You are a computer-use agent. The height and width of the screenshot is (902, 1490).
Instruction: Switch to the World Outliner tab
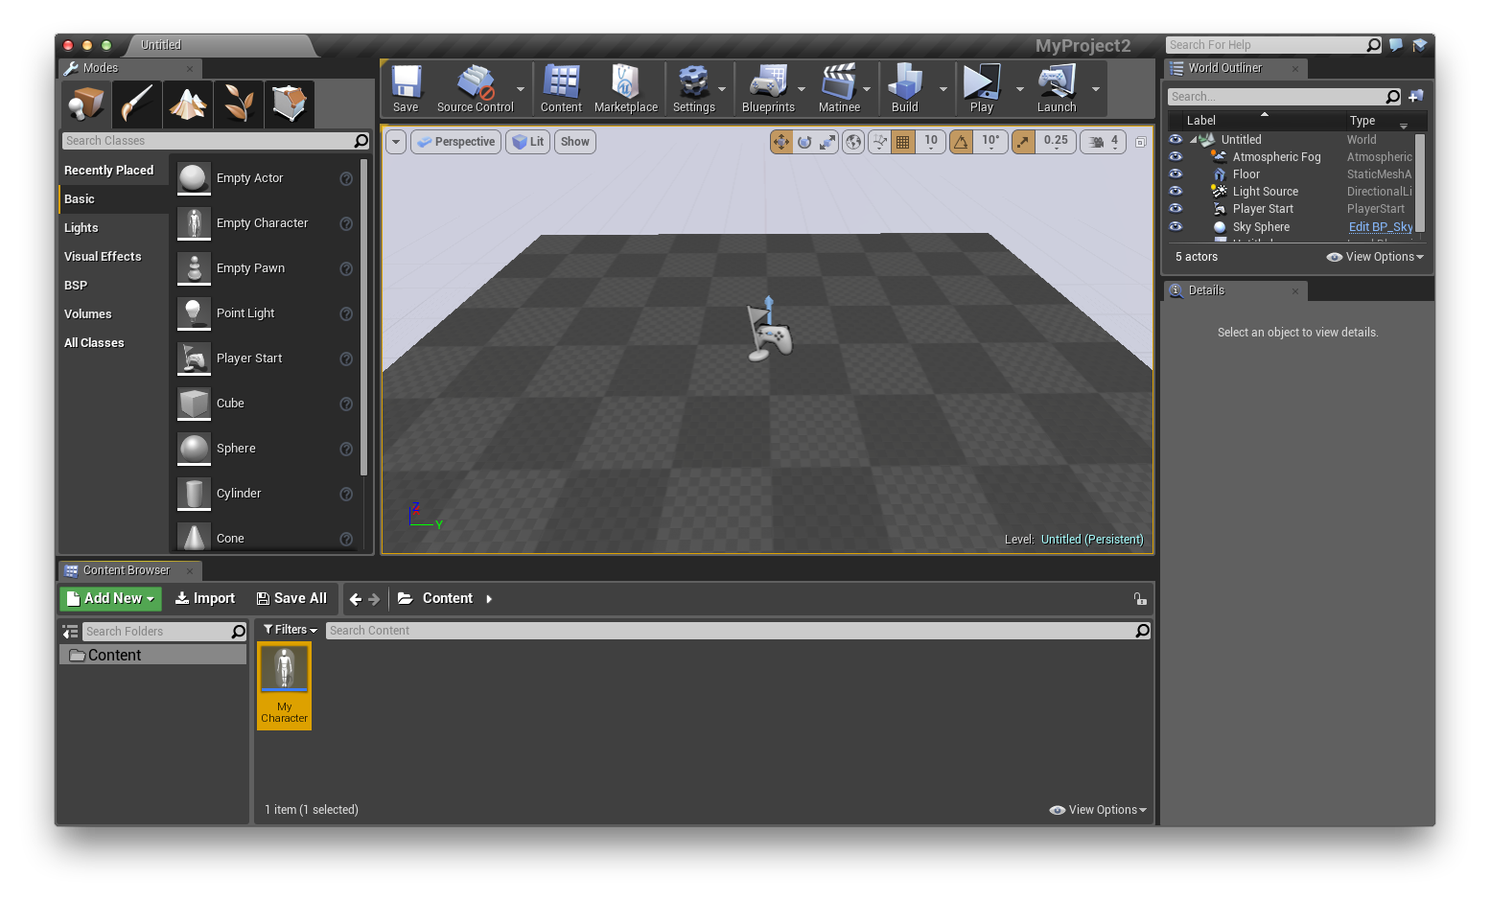point(1224,68)
